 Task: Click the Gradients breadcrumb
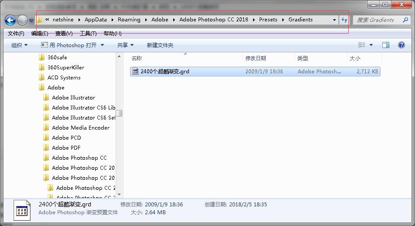point(301,20)
